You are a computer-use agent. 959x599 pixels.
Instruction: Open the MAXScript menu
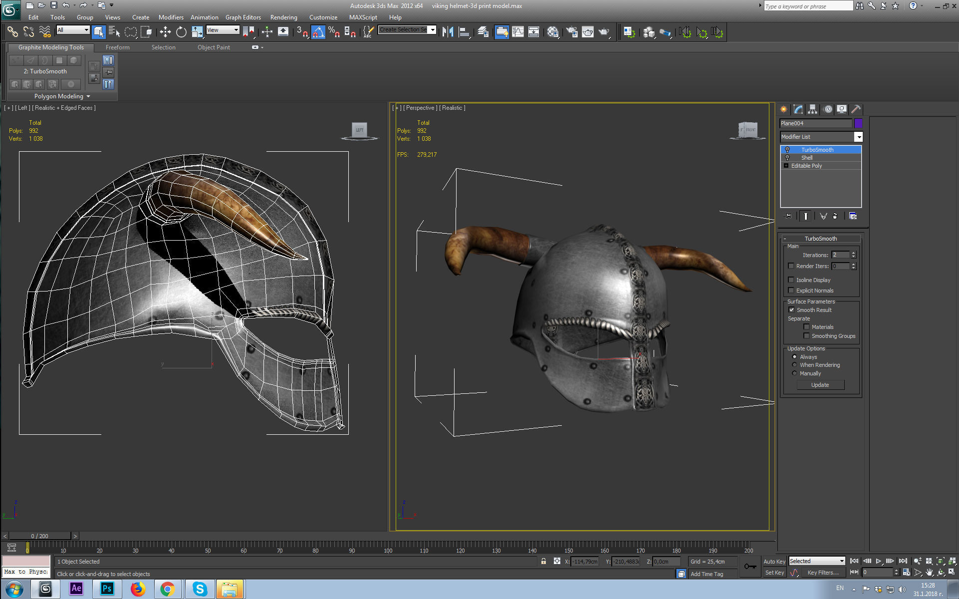point(363,17)
